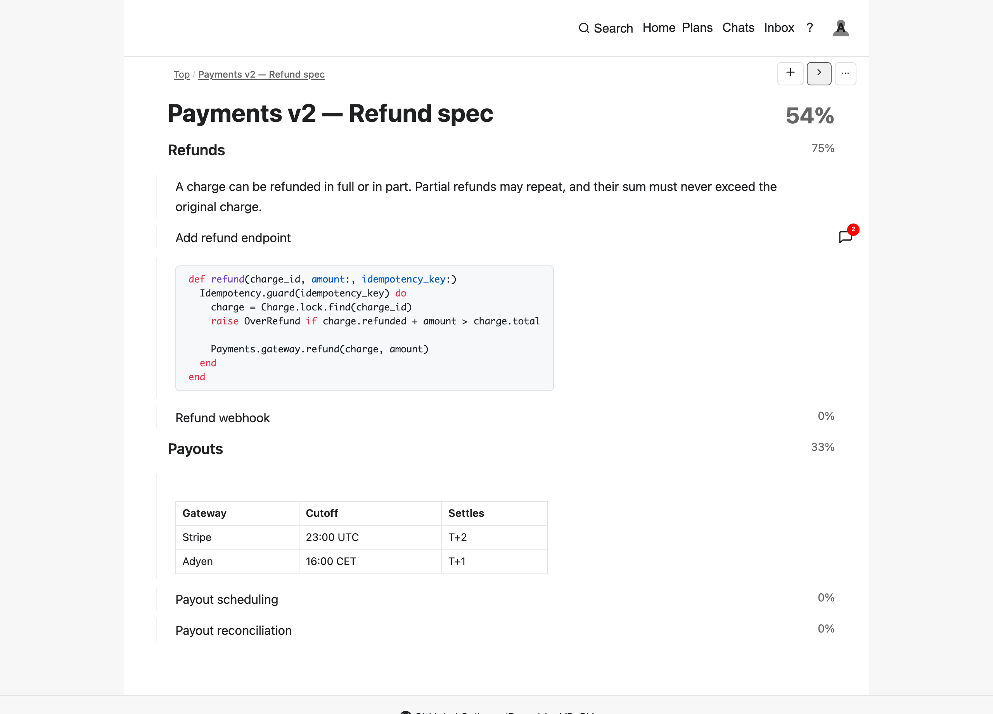
Task: Select the T+1 cell
Action: 494,561
